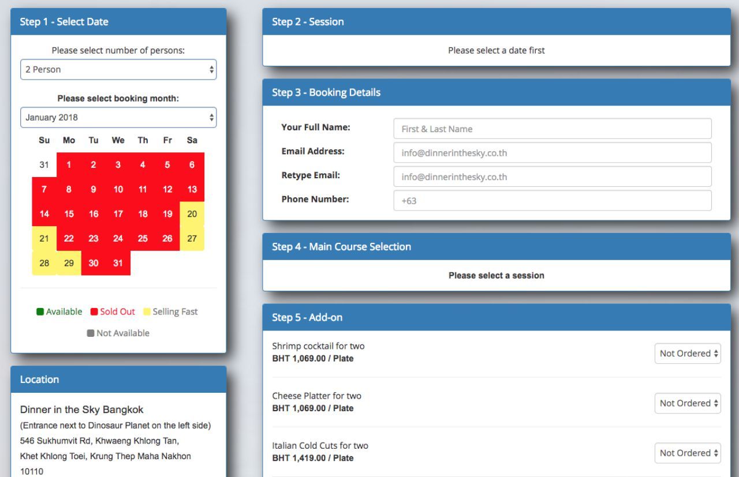The height and width of the screenshot is (477, 739).
Task: Click sold out date January 1
Action: [69, 165]
